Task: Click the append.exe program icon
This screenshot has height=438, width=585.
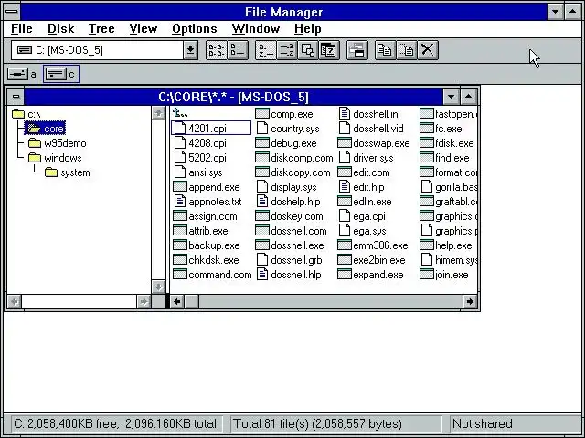Action: tap(180, 186)
